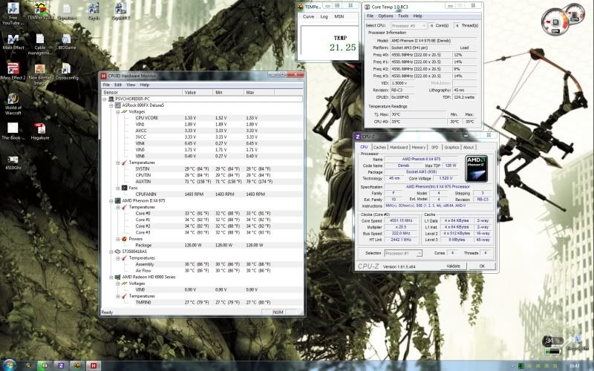Open the Select CPU dropdown in Core Temp
This screenshot has height=371, width=594.
(408, 25)
